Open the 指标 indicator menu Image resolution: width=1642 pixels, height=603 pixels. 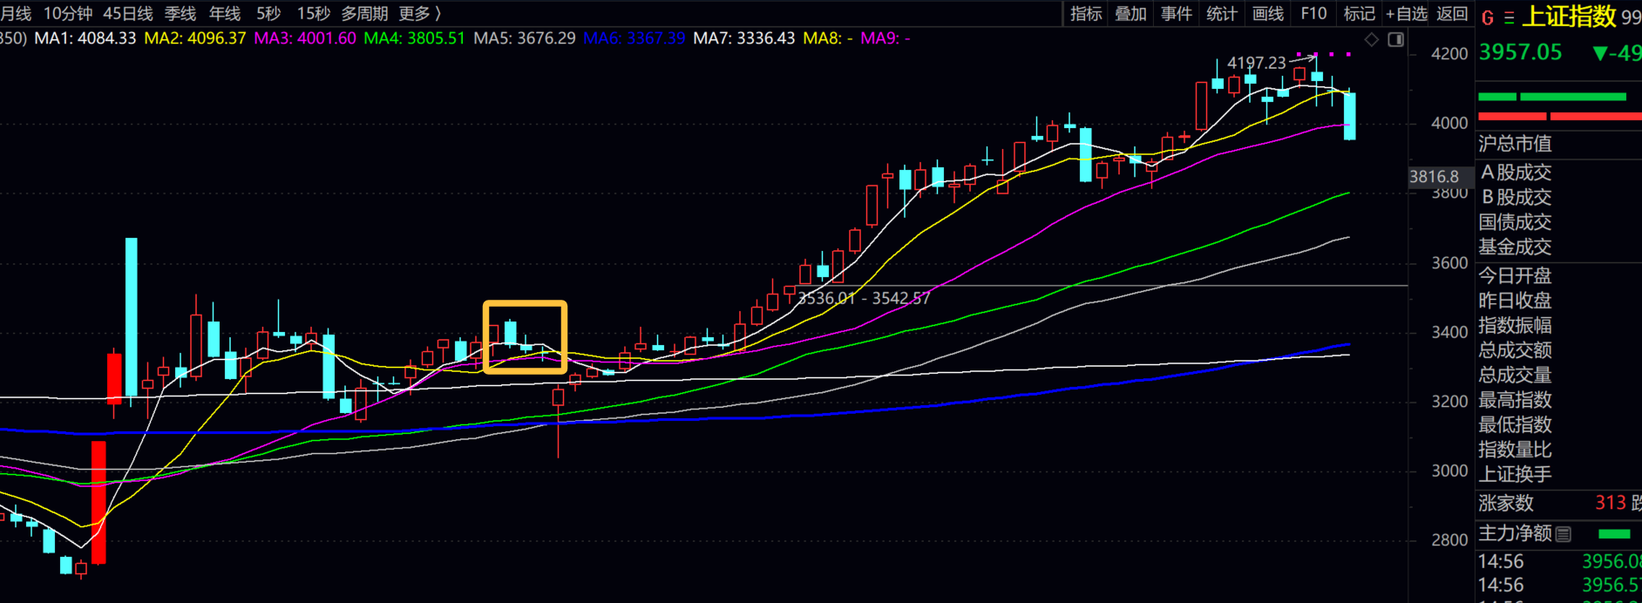pos(1085,14)
